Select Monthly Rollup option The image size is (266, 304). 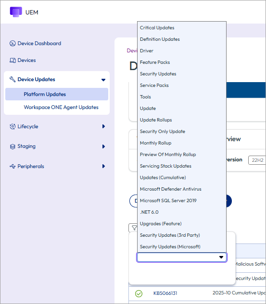pyautogui.click(x=182, y=143)
